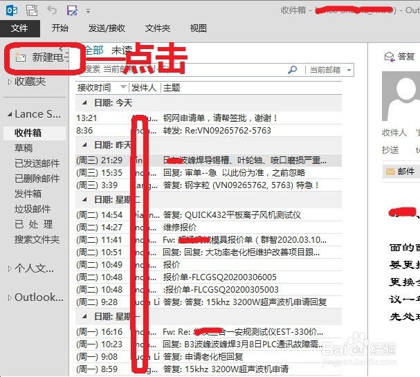Select the 收件箱 folder

[x=35, y=133]
